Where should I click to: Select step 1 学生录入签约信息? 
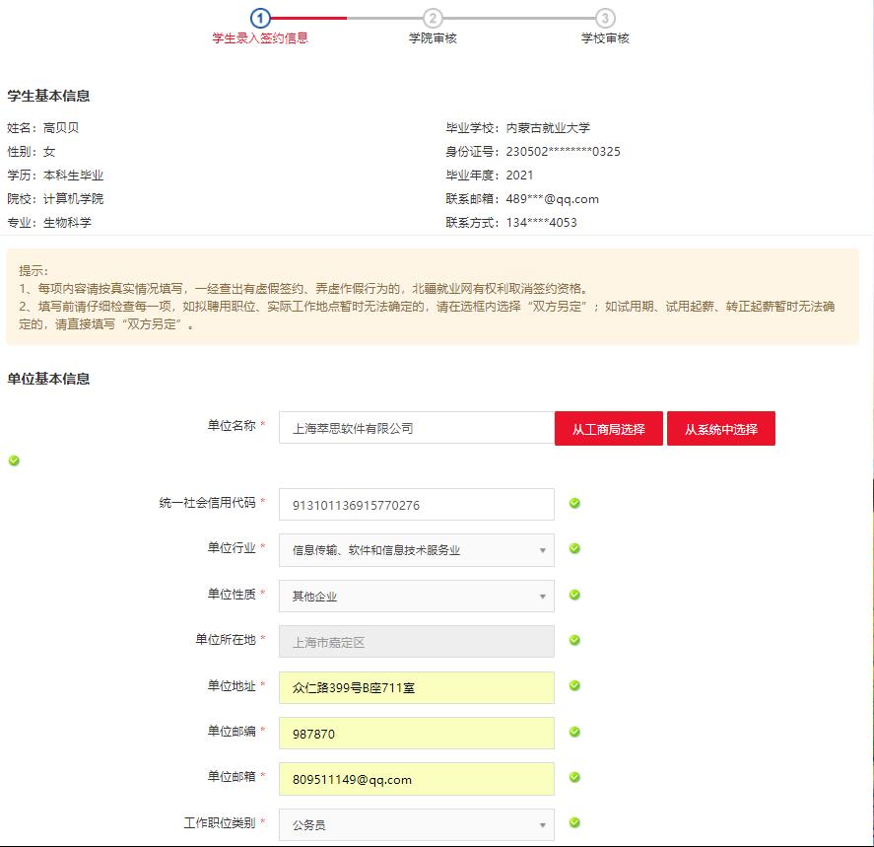[260, 19]
